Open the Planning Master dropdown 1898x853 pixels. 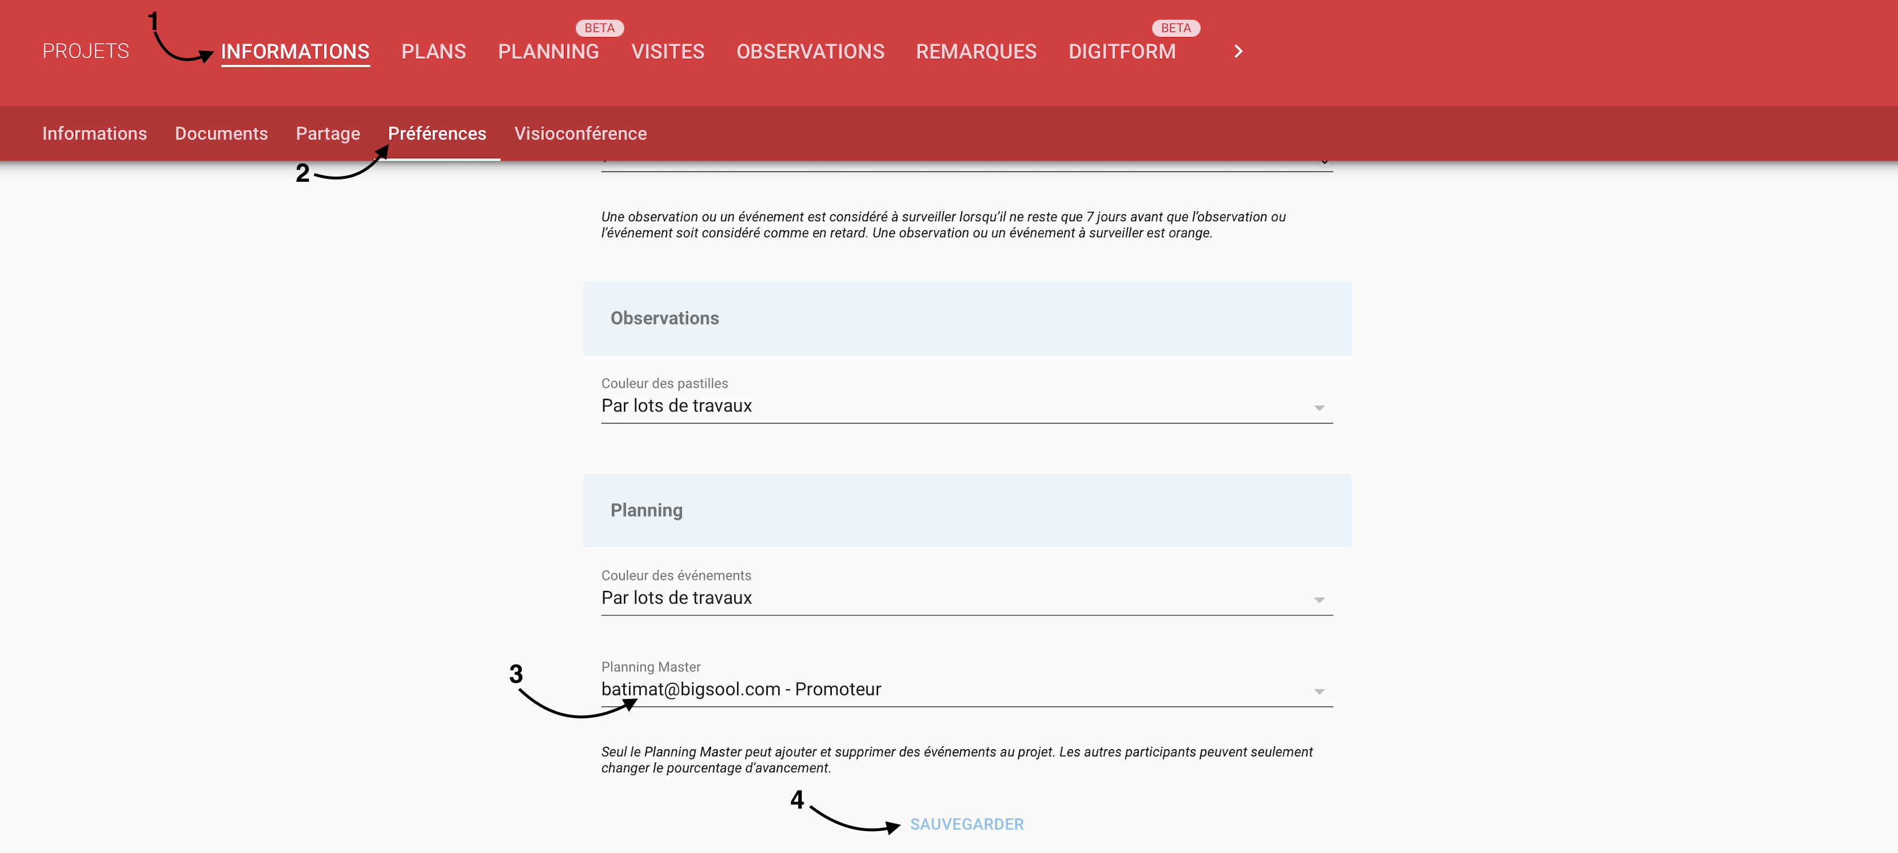point(966,690)
